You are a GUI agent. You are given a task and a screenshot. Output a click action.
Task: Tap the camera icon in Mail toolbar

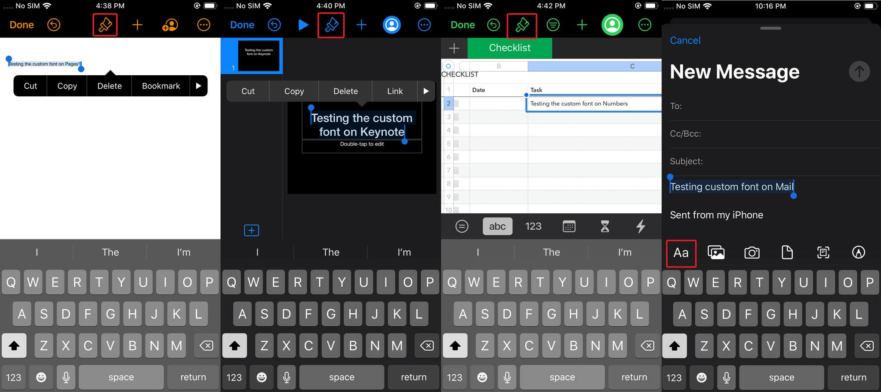[x=752, y=253]
